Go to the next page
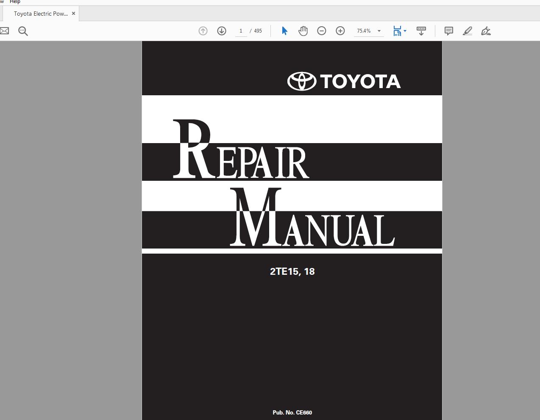This screenshot has width=540, height=420. (x=221, y=30)
